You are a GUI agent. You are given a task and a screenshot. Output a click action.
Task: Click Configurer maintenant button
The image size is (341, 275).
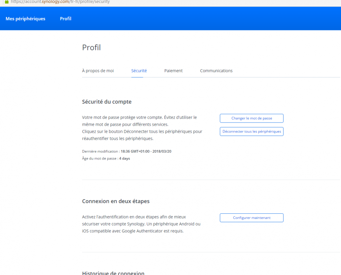pyautogui.click(x=252, y=218)
